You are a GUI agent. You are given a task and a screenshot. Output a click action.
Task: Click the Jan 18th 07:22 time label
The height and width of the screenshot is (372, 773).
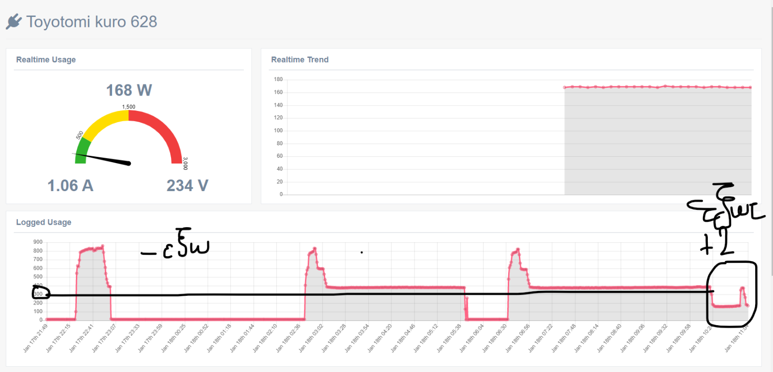pos(541,338)
